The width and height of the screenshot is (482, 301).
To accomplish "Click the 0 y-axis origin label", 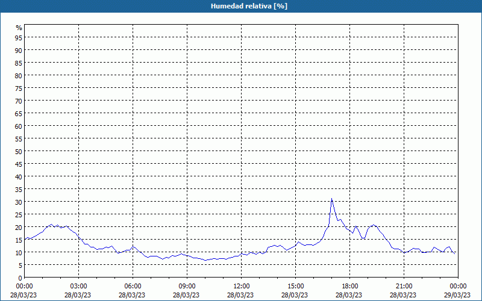I will click(20, 278).
